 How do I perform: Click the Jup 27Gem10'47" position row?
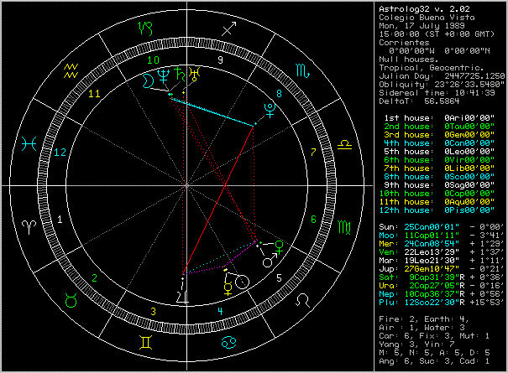(442, 269)
